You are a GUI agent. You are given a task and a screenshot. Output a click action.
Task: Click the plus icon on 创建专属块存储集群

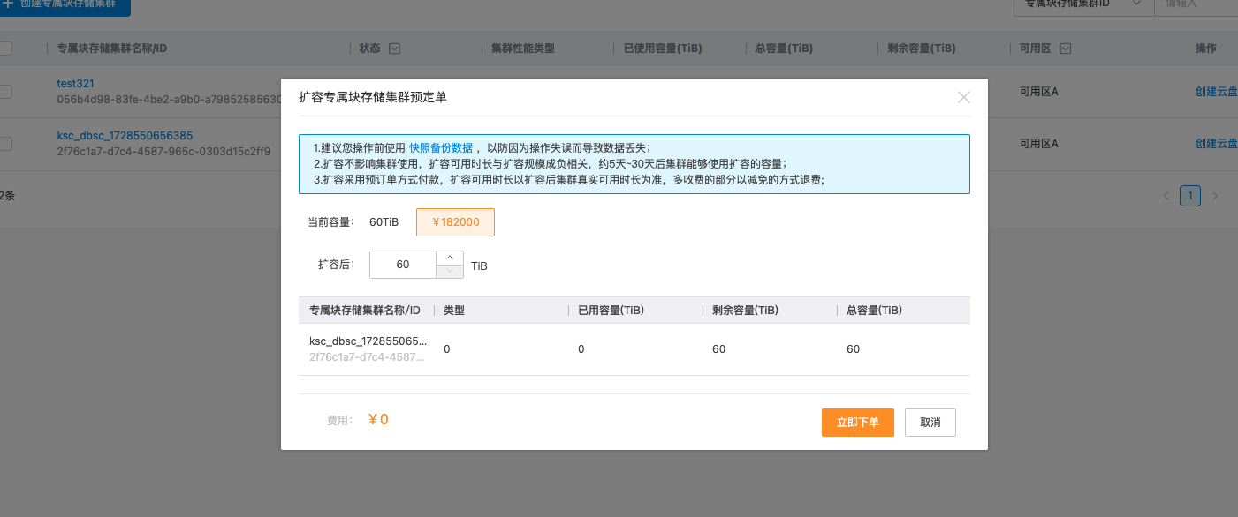click(x=8, y=3)
